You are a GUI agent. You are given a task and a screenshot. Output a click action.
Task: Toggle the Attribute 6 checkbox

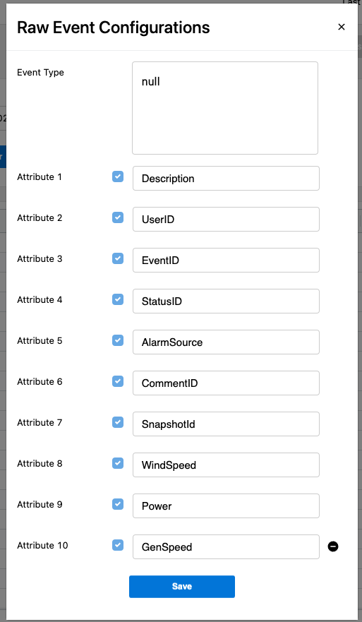coord(118,381)
